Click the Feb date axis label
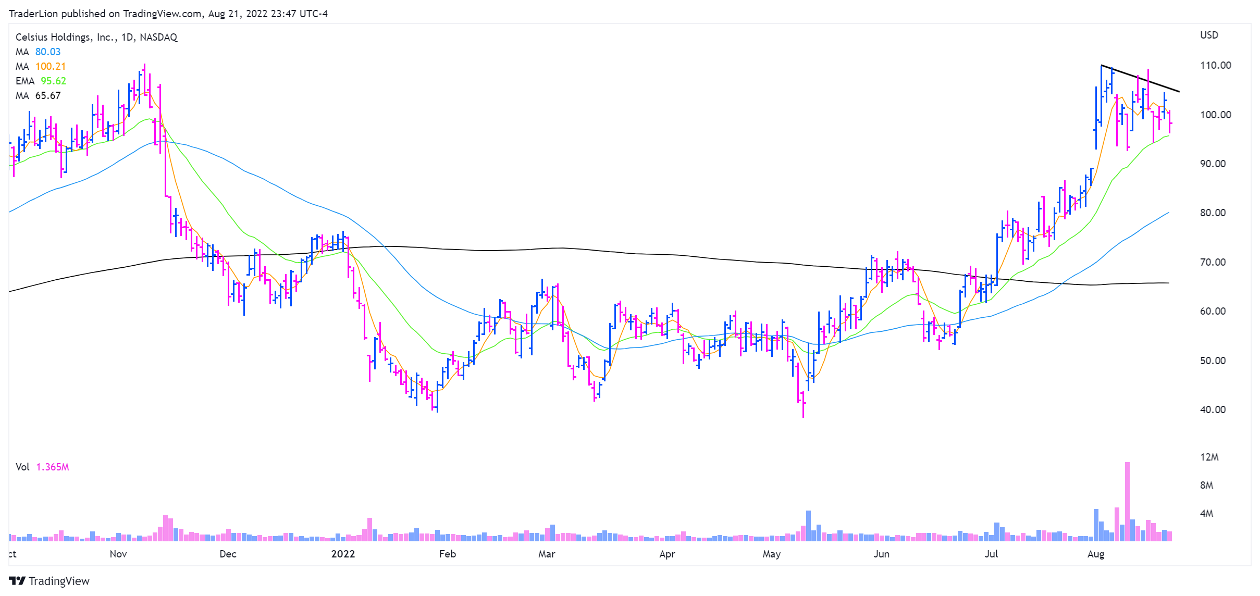This screenshot has width=1260, height=596. click(x=448, y=554)
